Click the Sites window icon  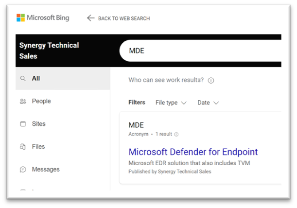(x=23, y=124)
